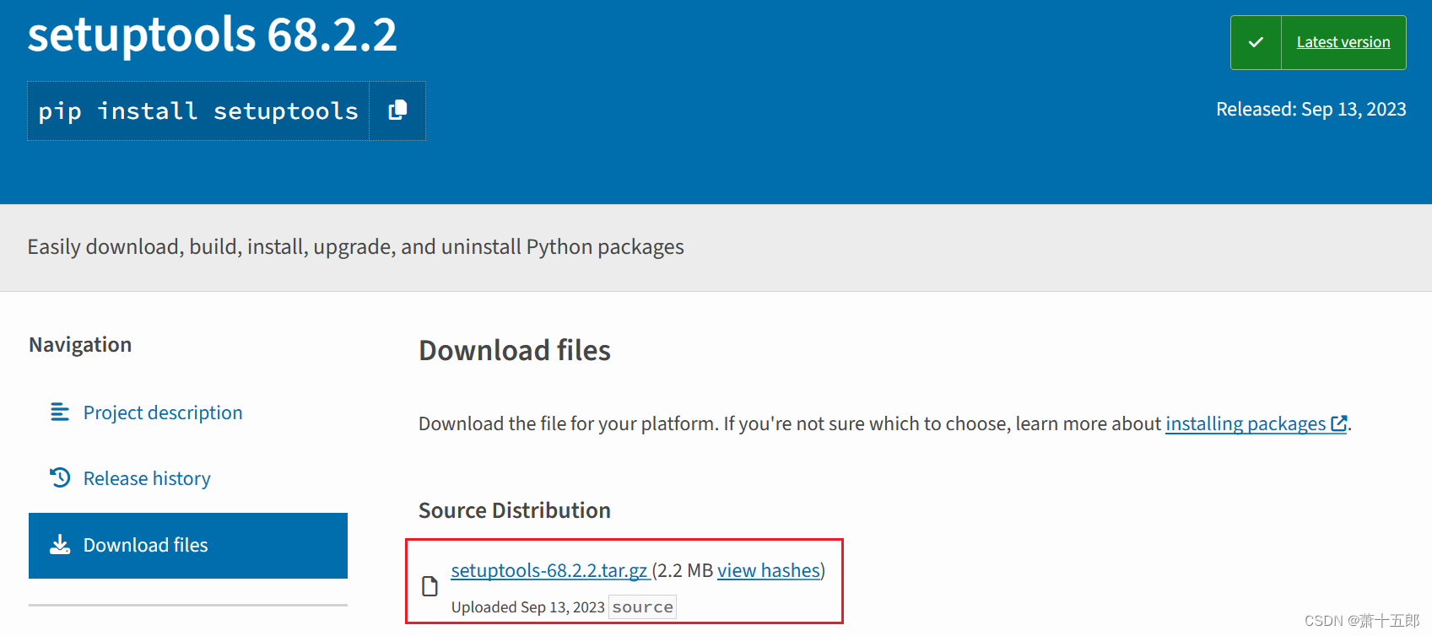This screenshot has width=1432, height=636.
Task: Open the installing packages link
Action: pos(1245,423)
